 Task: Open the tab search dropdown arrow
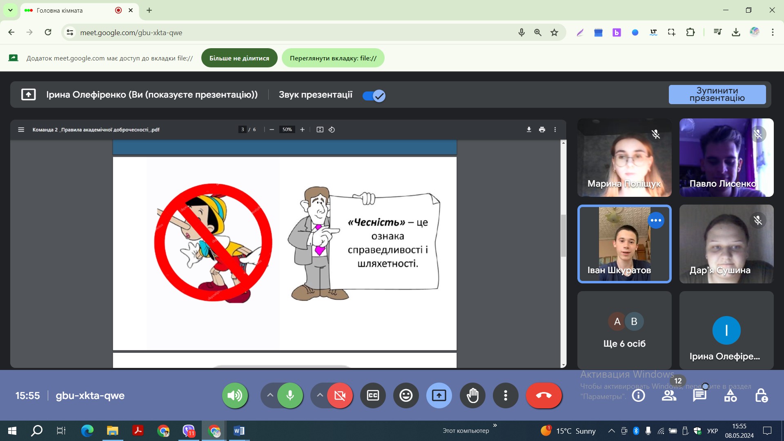click(x=10, y=10)
